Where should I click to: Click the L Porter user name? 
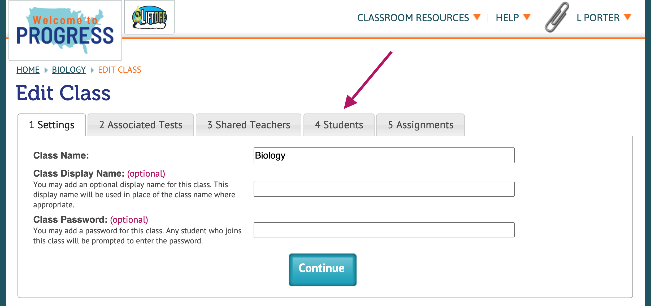[x=598, y=18]
